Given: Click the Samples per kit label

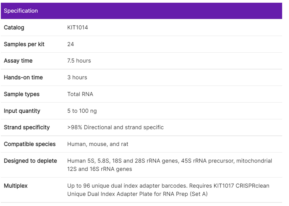Looking at the screenshot, I should (24, 44).
